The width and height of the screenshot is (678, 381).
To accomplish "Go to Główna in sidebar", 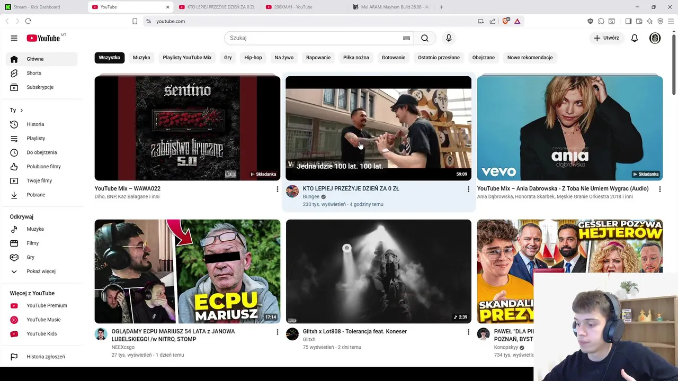I will pyautogui.click(x=41, y=59).
